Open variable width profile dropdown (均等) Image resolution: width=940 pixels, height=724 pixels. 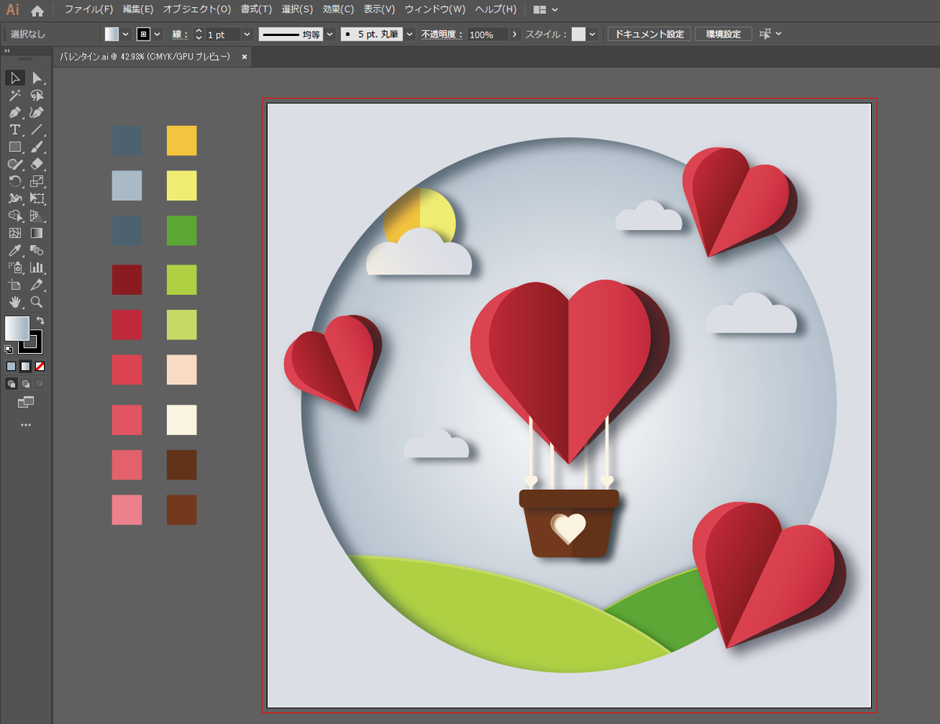329,34
